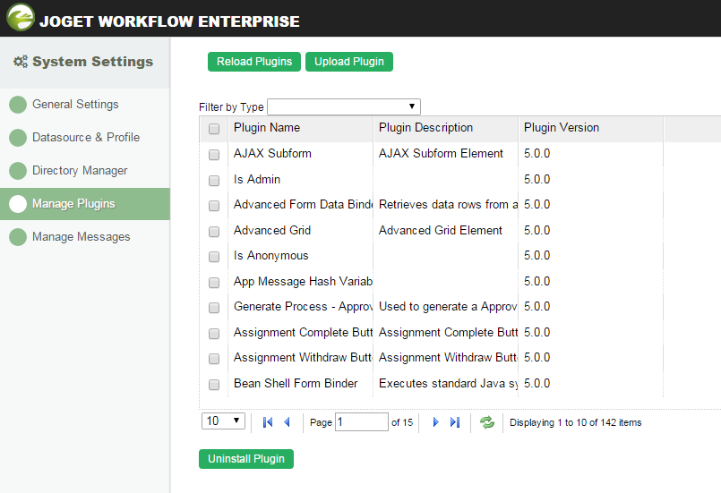Open the rows-per-page dropdown showing 10
Viewport: 721px width, 493px height.
click(224, 421)
